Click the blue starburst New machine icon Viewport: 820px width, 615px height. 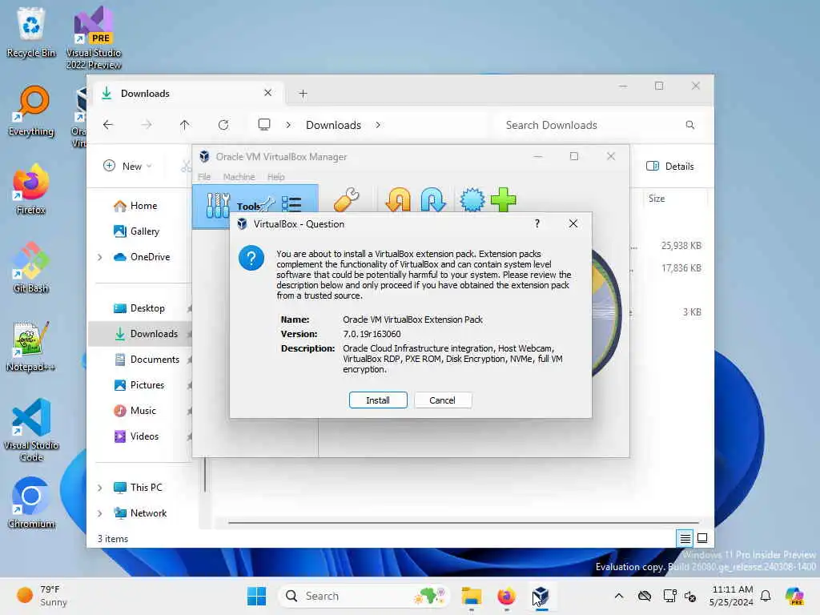[x=472, y=199]
